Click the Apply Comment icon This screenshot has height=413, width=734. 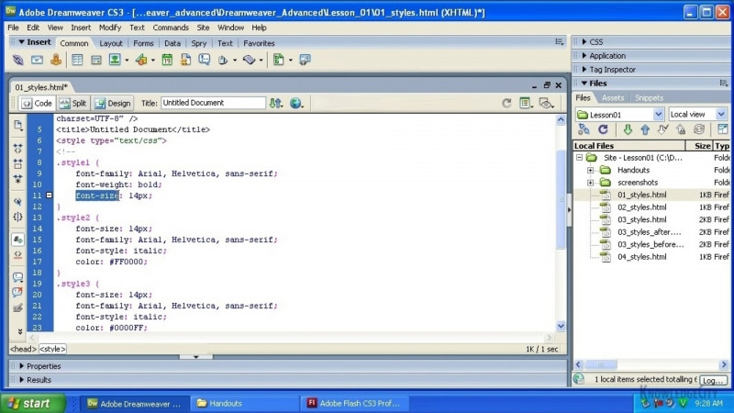(17, 277)
